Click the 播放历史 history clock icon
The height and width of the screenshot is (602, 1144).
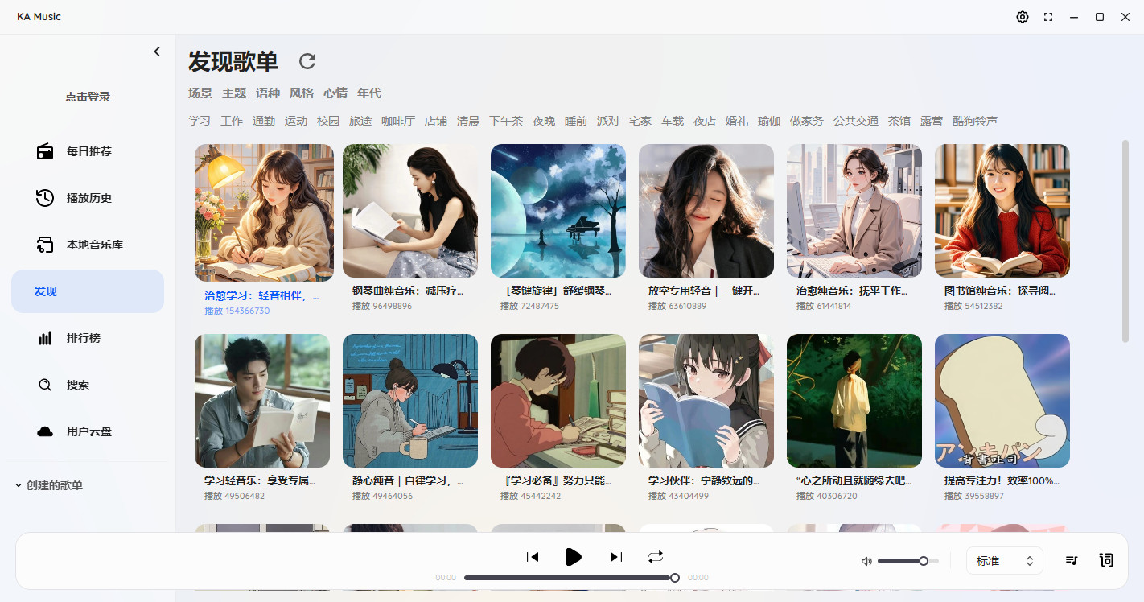[x=45, y=198]
